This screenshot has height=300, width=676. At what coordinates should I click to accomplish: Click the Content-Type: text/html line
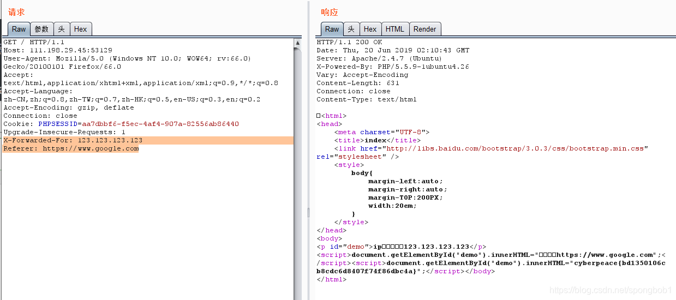367,99
